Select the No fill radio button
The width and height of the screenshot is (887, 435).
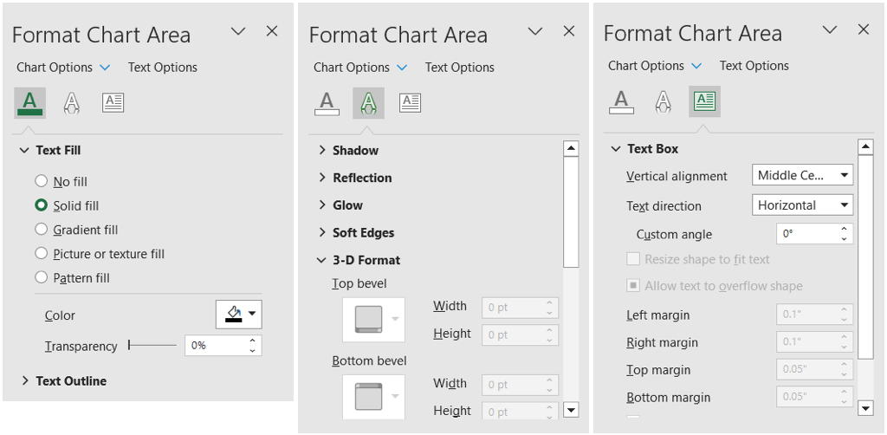[42, 181]
